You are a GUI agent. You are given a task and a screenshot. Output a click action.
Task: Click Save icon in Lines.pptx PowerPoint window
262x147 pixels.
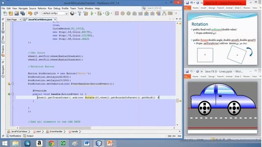pos(187,71)
